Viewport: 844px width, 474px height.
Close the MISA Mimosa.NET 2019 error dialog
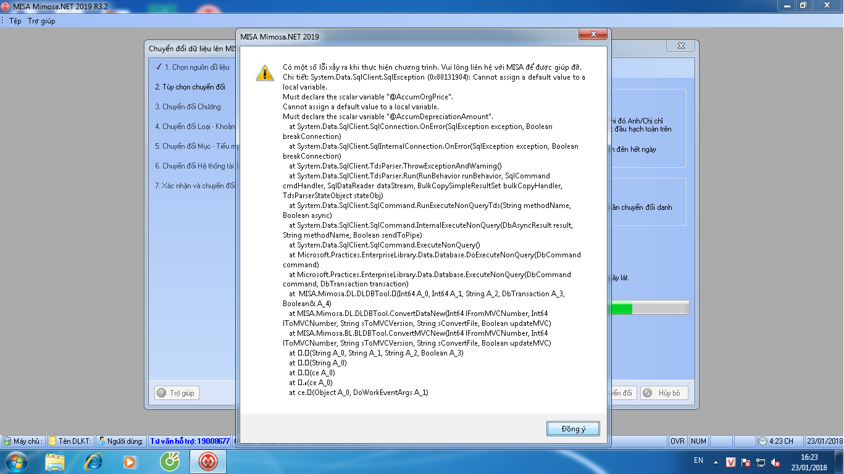(594, 35)
